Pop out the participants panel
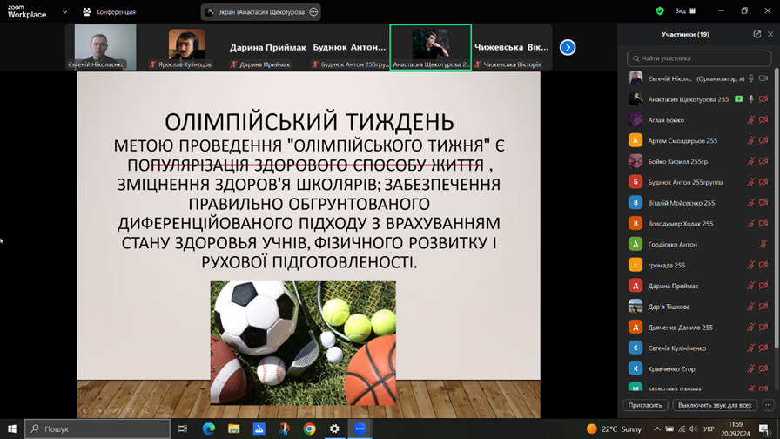The image size is (780, 439). point(756,35)
